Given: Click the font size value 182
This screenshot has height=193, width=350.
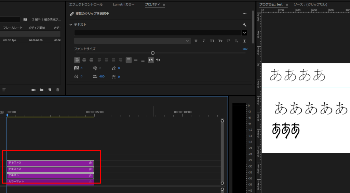Looking at the screenshot, I should 245,49.
